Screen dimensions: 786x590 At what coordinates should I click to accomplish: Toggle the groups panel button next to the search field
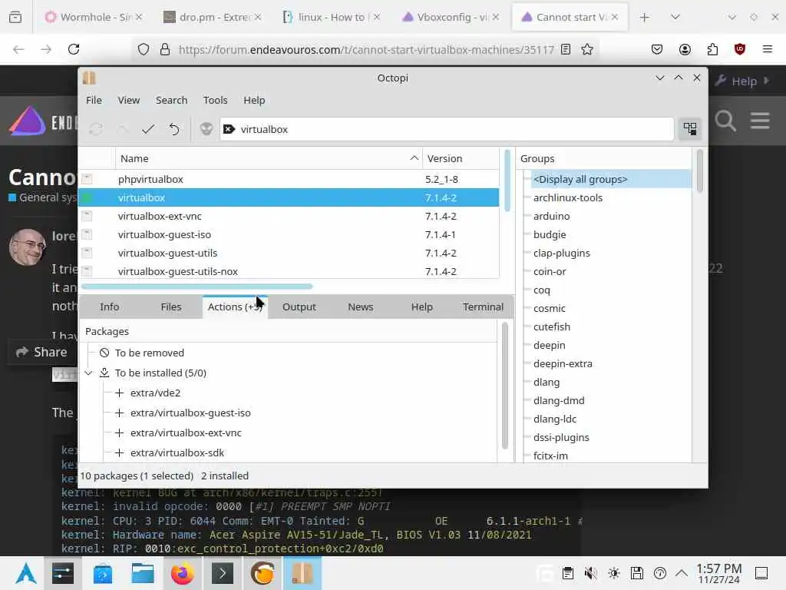pyautogui.click(x=690, y=129)
